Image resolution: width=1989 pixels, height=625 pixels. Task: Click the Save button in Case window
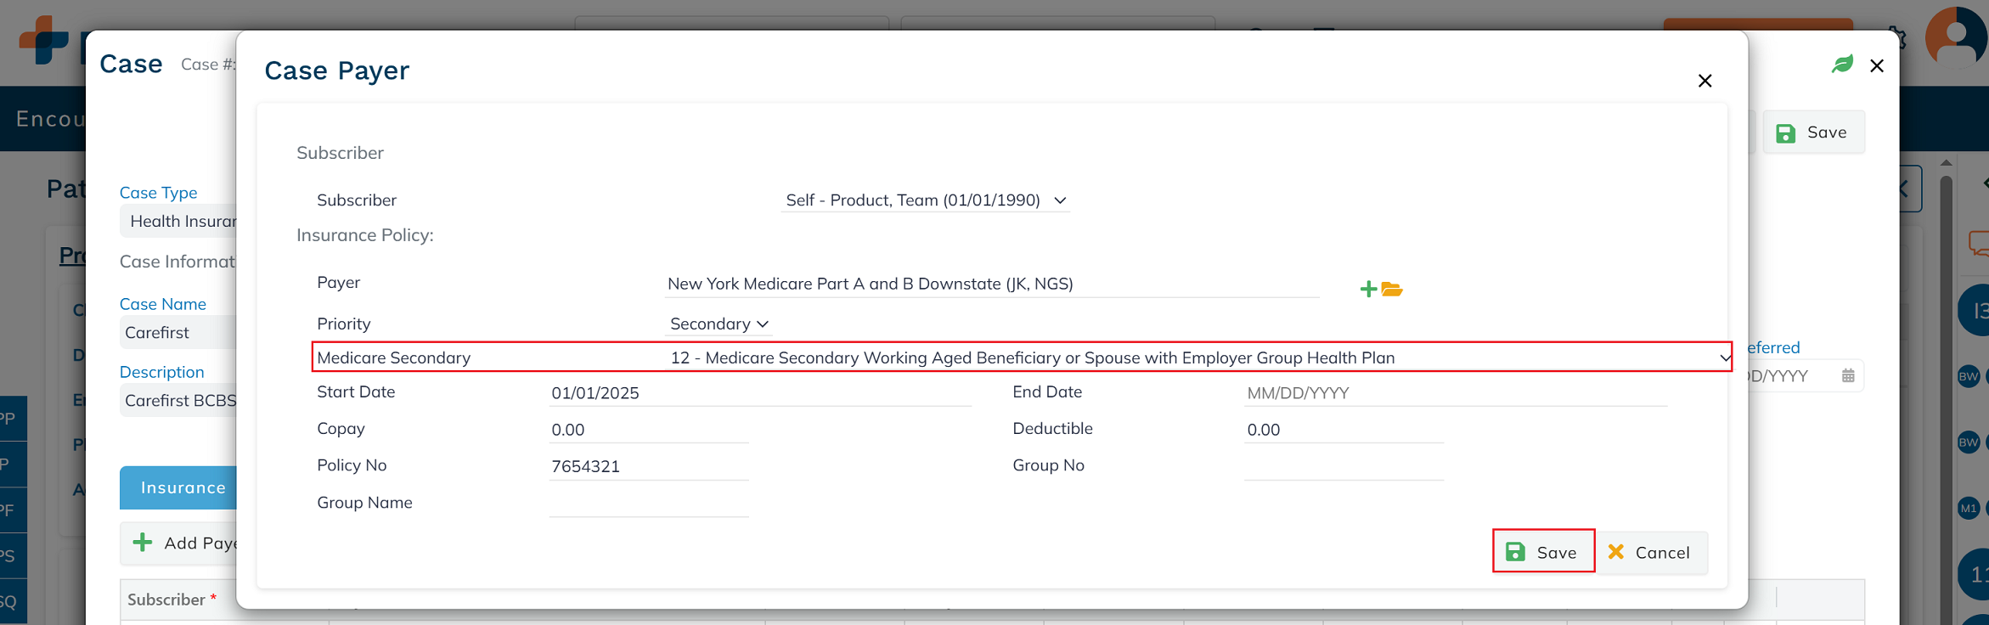click(1813, 132)
